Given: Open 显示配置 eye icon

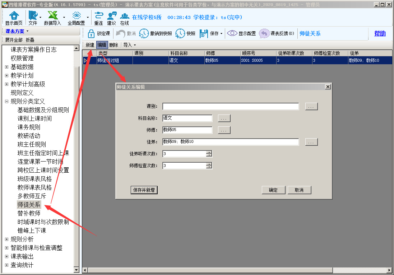Looking at the screenshot, I should [232, 34].
